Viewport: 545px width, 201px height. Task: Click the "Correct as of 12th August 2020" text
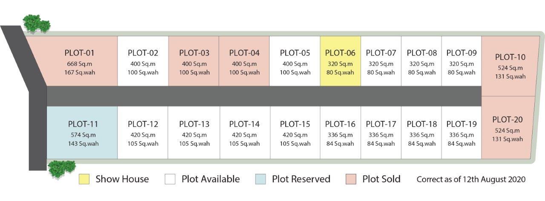[x=471, y=179]
